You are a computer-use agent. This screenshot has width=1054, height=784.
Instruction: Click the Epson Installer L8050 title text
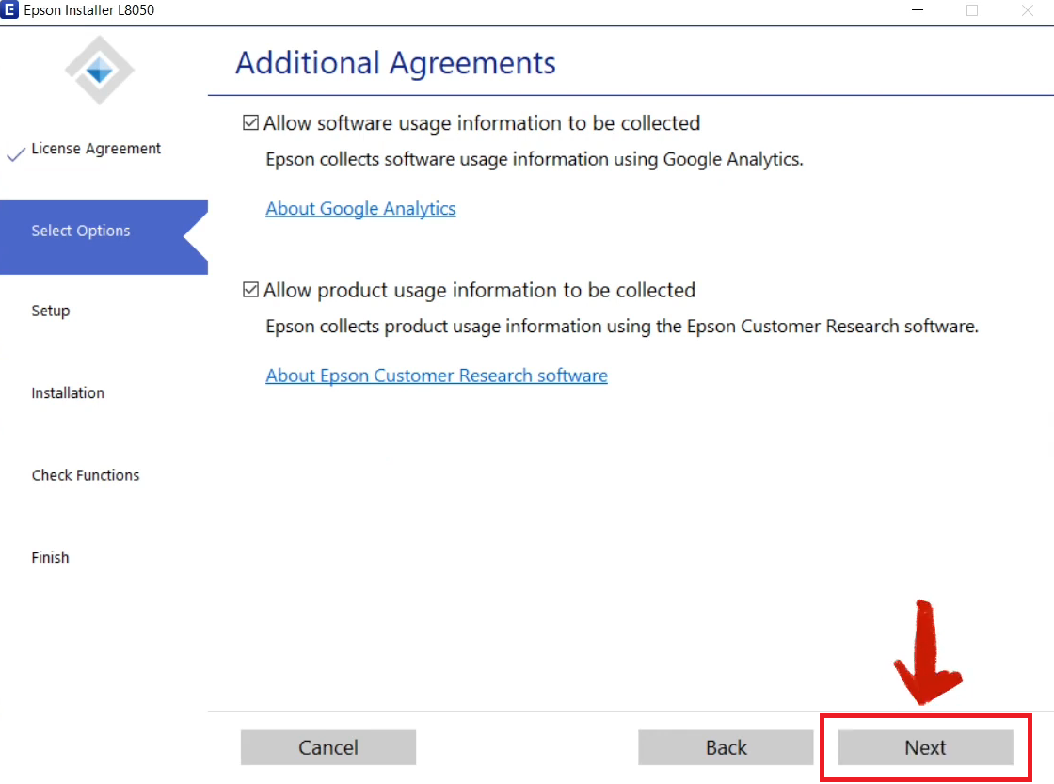pos(89,10)
